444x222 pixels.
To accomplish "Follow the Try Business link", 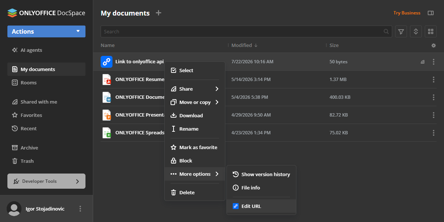I will [407, 13].
